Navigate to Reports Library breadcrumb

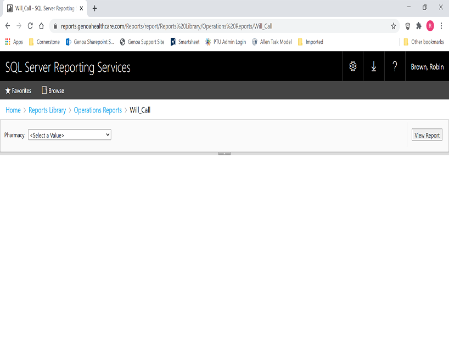click(x=47, y=110)
